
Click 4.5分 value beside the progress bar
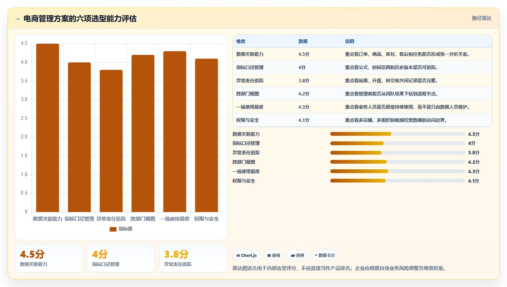tap(474, 134)
